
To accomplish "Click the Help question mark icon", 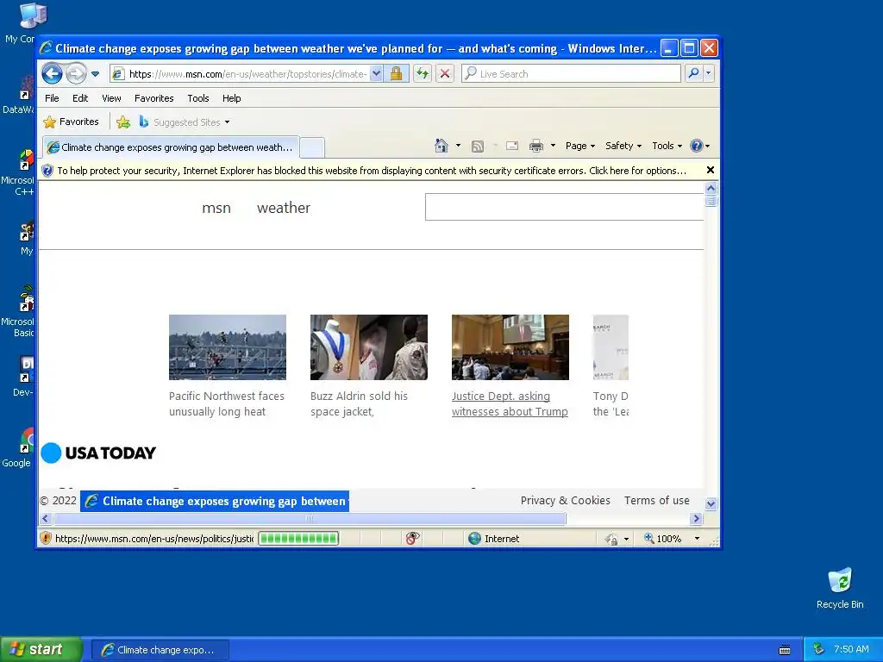I will (x=697, y=146).
